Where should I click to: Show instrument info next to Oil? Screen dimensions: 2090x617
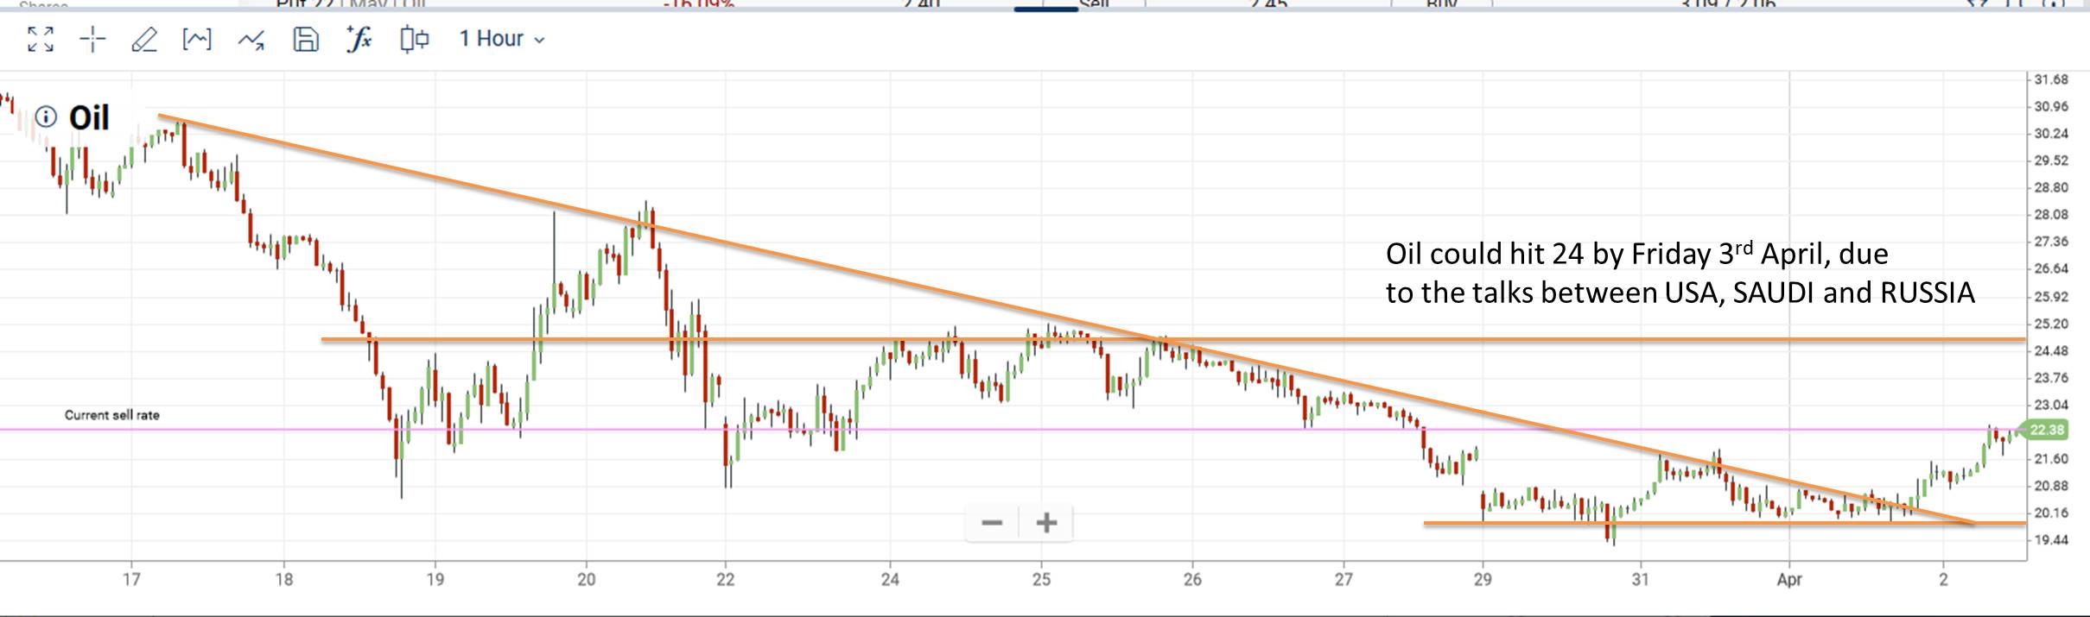click(x=46, y=116)
